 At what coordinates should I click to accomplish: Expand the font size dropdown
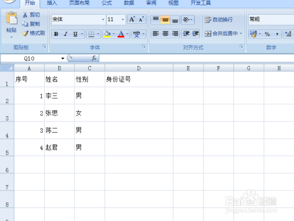(123, 19)
